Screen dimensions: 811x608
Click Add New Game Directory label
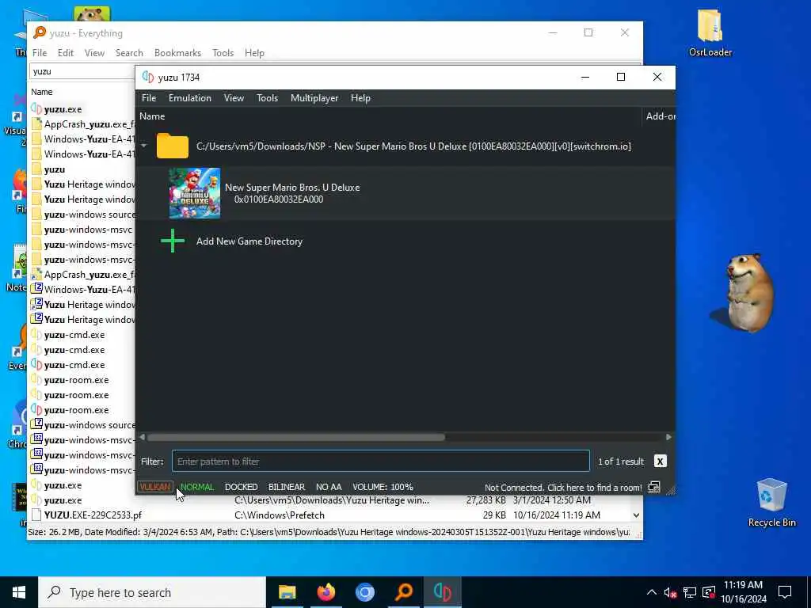(249, 241)
